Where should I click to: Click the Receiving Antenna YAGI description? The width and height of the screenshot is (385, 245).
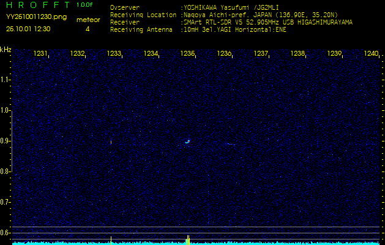coord(234,28)
